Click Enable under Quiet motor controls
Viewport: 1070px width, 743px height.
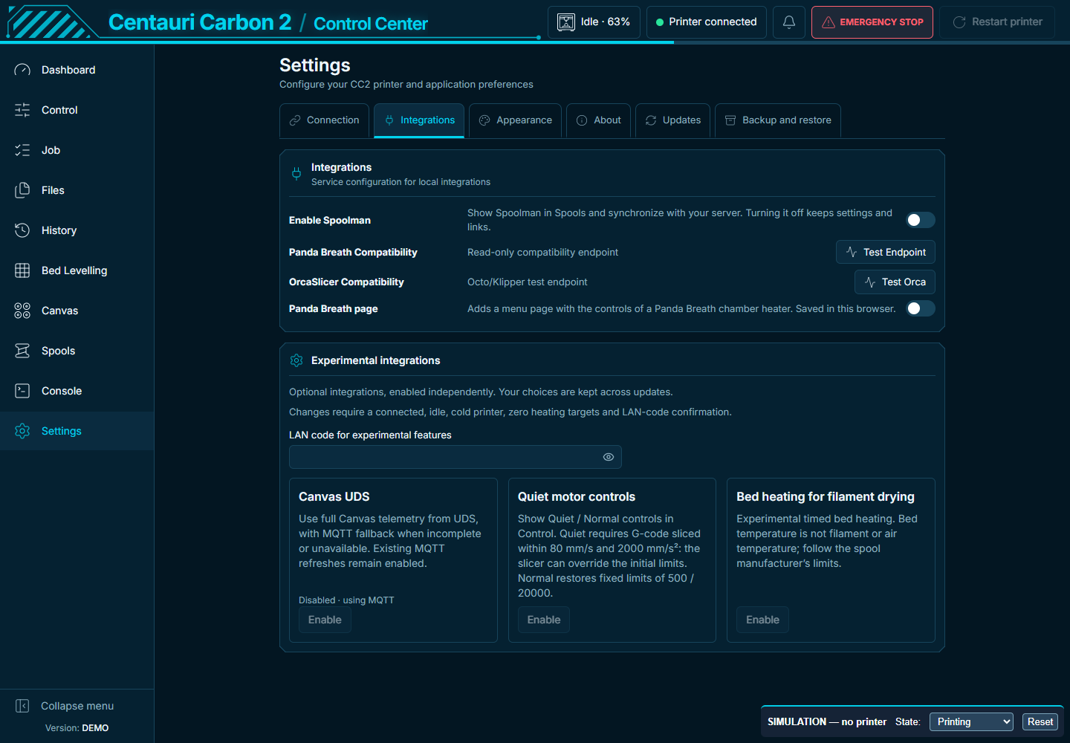pos(544,620)
